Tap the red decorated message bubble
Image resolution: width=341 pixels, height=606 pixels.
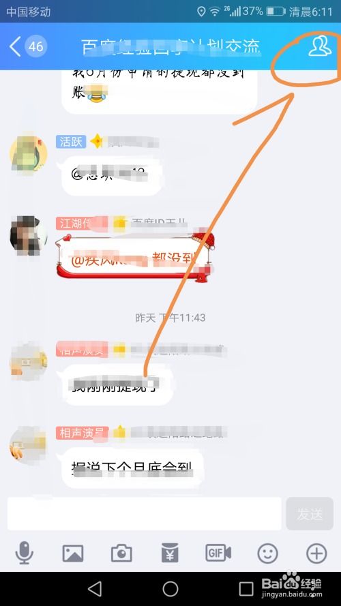[x=134, y=256]
